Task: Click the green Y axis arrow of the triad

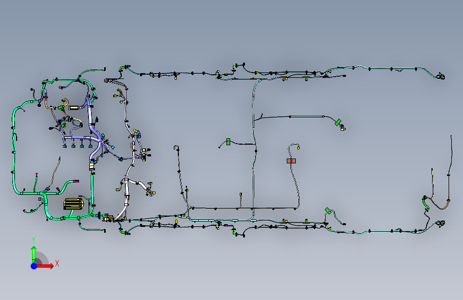Action: [34, 255]
